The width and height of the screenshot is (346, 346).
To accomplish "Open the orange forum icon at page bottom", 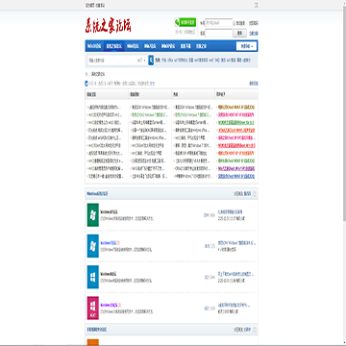I will tap(93, 342).
